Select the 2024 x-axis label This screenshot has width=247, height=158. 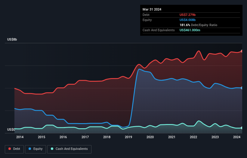coord(237,137)
